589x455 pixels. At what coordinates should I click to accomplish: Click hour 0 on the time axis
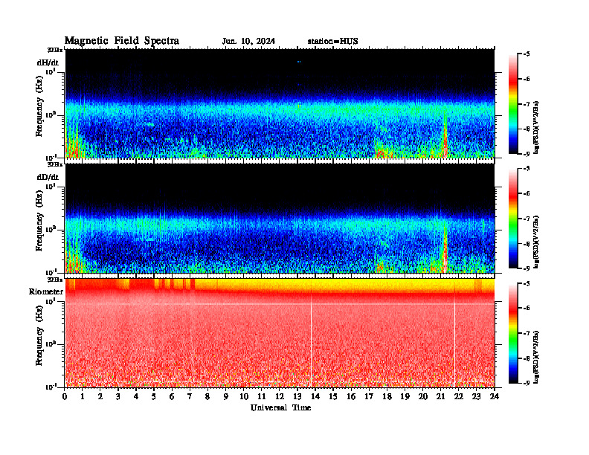click(65, 397)
